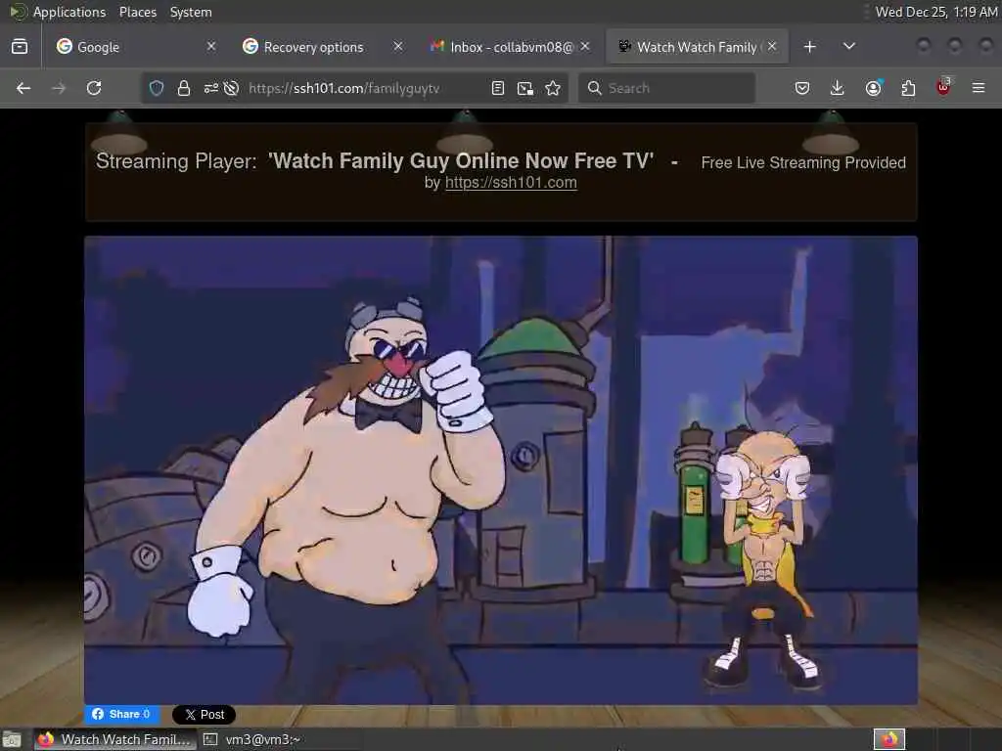Go back to the previous page
Screen dimensions: 1002x751
[23, 88]
